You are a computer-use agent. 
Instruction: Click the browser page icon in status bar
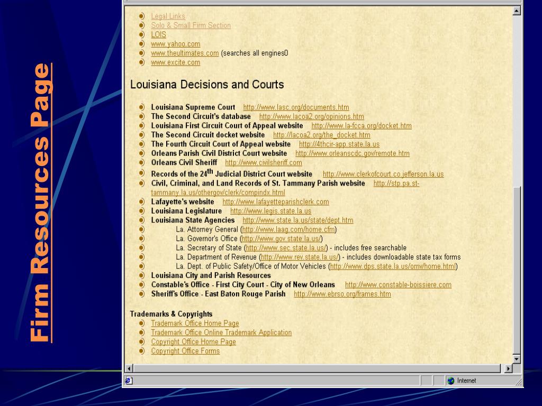[129, 381]
